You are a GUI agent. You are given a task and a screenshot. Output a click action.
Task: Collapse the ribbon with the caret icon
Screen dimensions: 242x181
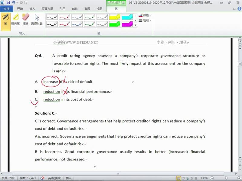(234, 9)
